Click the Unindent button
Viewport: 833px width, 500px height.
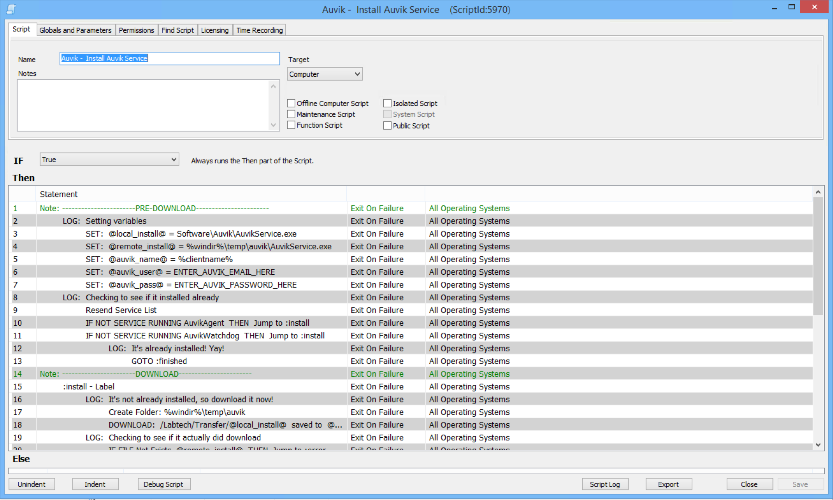tap(31, 484)
